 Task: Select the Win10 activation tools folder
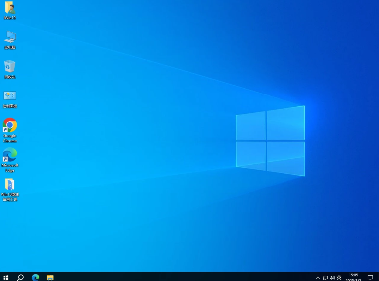point(10,189)
